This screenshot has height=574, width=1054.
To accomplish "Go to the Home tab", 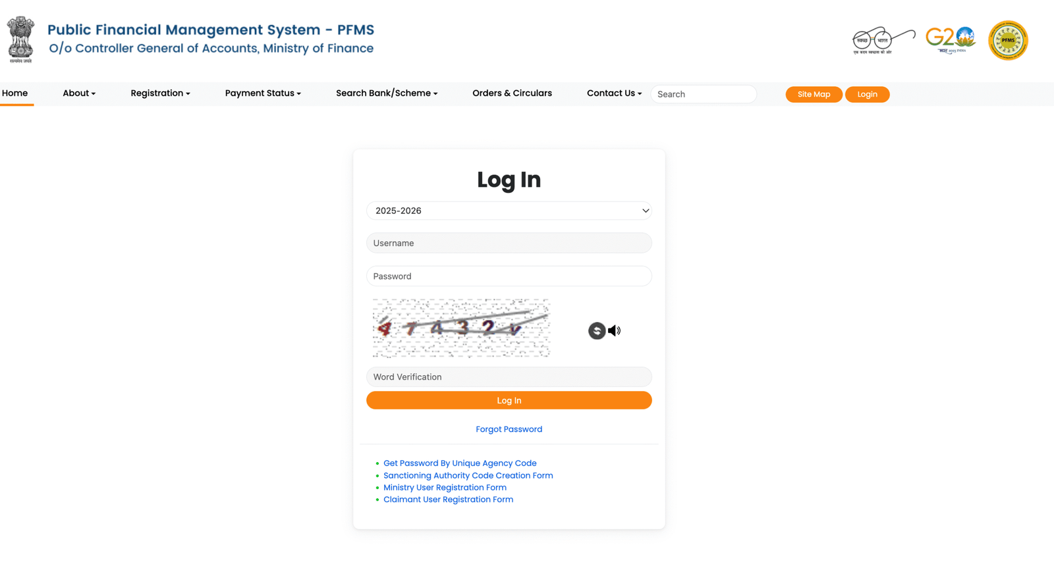I will [x=14, y=93].
